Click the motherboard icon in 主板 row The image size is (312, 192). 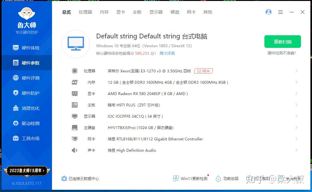[x=75, y=105]
